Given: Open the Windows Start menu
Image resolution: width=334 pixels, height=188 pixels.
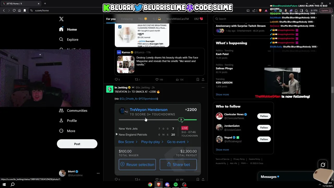Looking at the screenshot, I should [4, 185].
